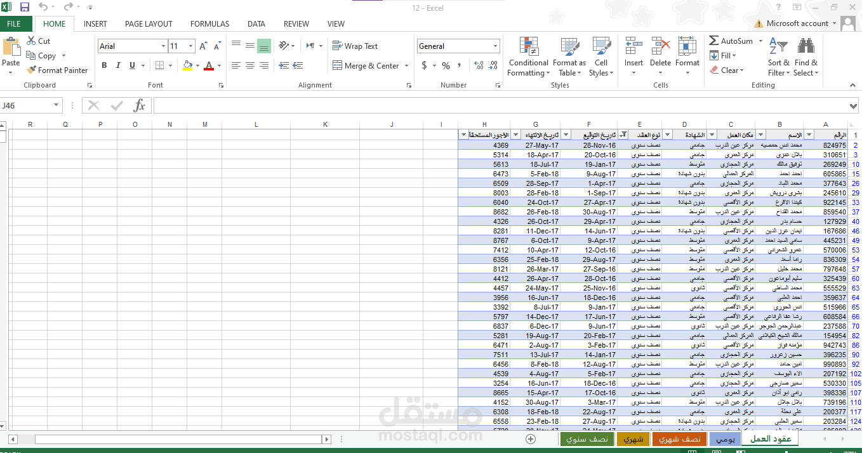Image resolution: width=862 pixels, height=453 pixels.
Task: Click the Microsoft account link
Action: [797, 23]
